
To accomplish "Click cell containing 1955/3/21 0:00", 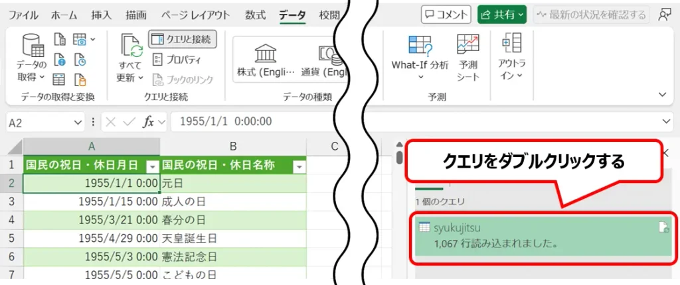I will point(92,220).
